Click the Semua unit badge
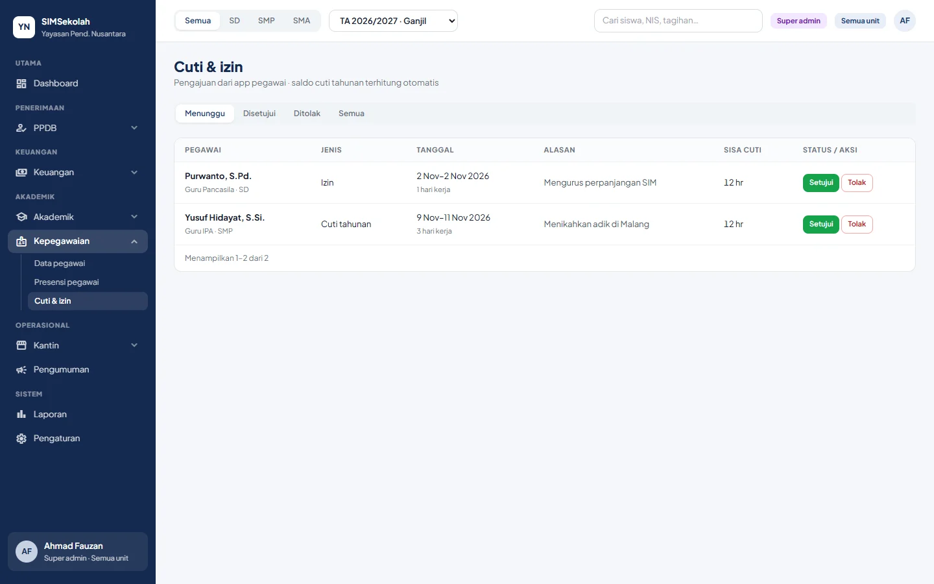The height and width of the screenshot is (584, 934). click(860, 21)
